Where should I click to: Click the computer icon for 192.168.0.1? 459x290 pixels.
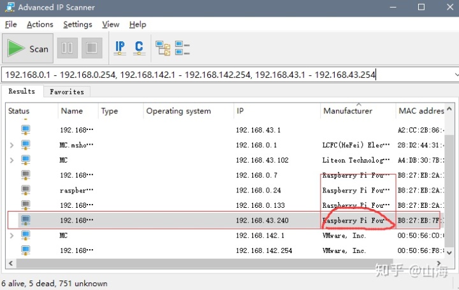25,145
